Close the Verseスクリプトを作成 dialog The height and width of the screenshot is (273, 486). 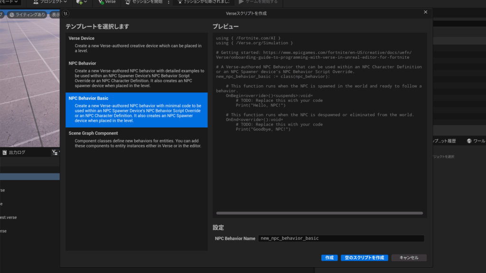[426, 12]
